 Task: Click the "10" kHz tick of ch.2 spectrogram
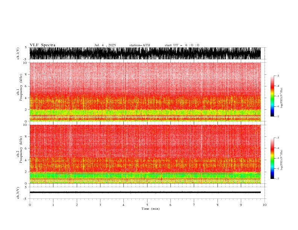coord(25,125)
